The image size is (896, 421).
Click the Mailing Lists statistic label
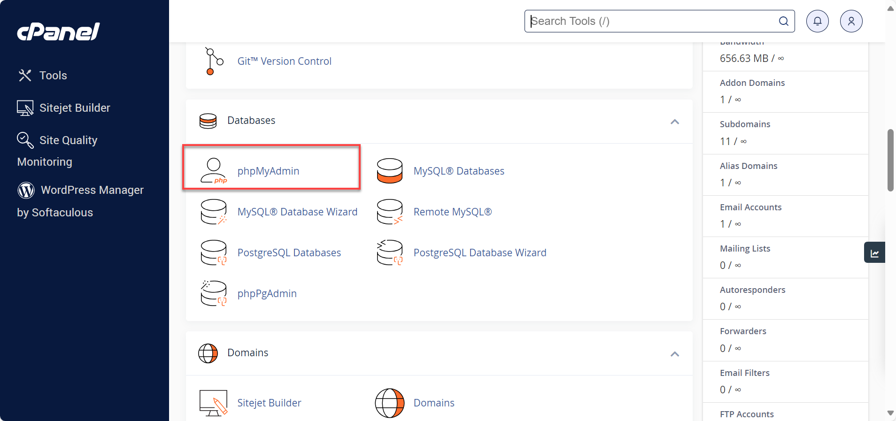pyautogui.click(x=745, y=248)
